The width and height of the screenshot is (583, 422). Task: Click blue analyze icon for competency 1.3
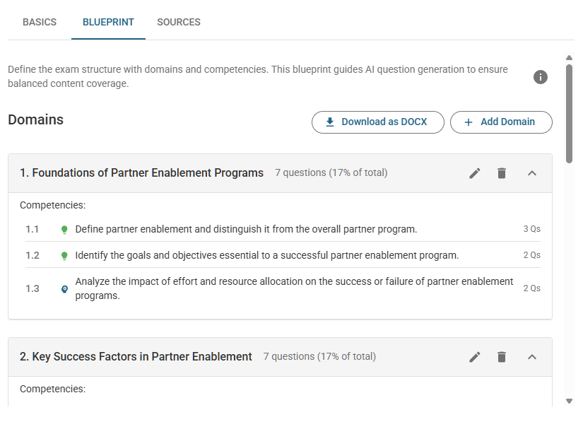tap(64, 289)
